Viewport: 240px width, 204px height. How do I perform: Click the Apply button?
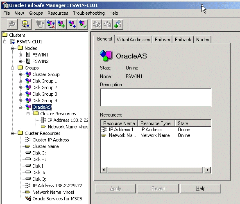point(115,189)
